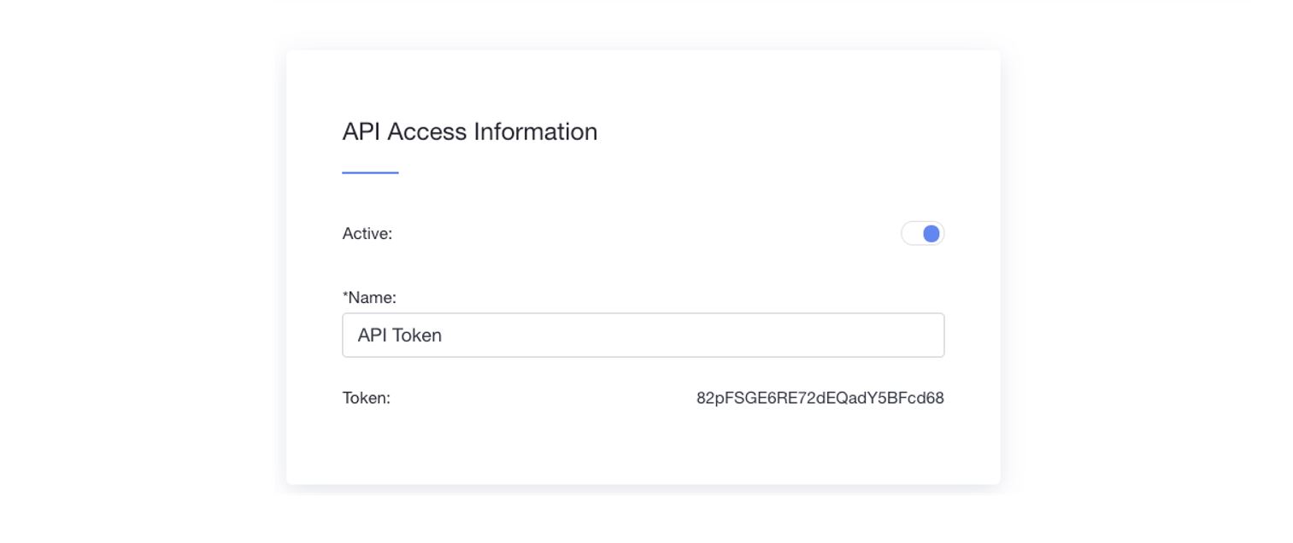1293x543 pixels.
Task: Click the end of the token string
Action: click(x=942, y=398)
